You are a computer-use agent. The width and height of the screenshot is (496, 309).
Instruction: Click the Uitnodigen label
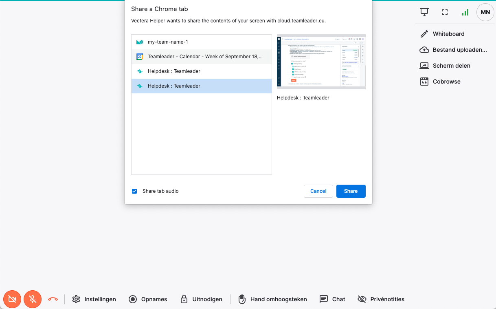(x=207, y=299)
